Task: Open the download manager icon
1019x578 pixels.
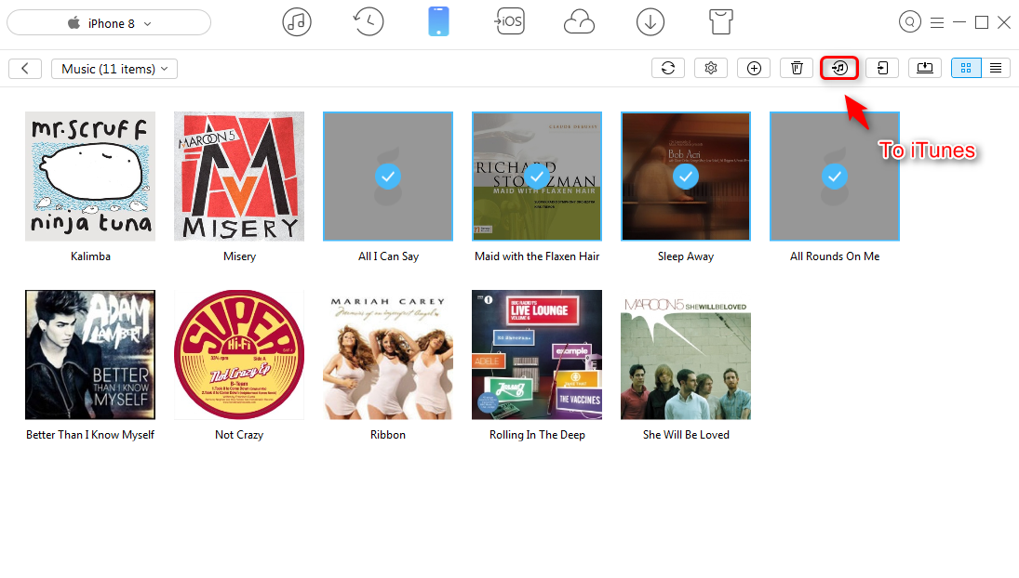Action: [650, 22]
